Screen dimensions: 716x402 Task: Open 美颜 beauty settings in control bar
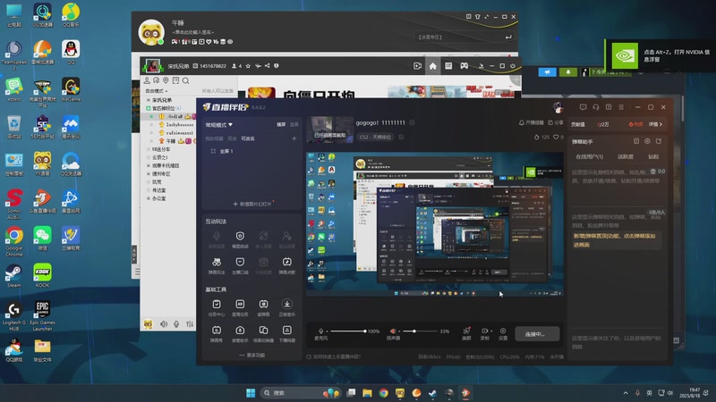click(x=466, y=333)
